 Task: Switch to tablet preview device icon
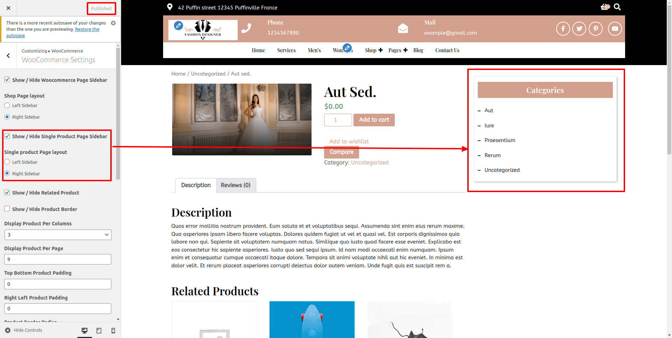pyautogui.click(x=99, y=330)
